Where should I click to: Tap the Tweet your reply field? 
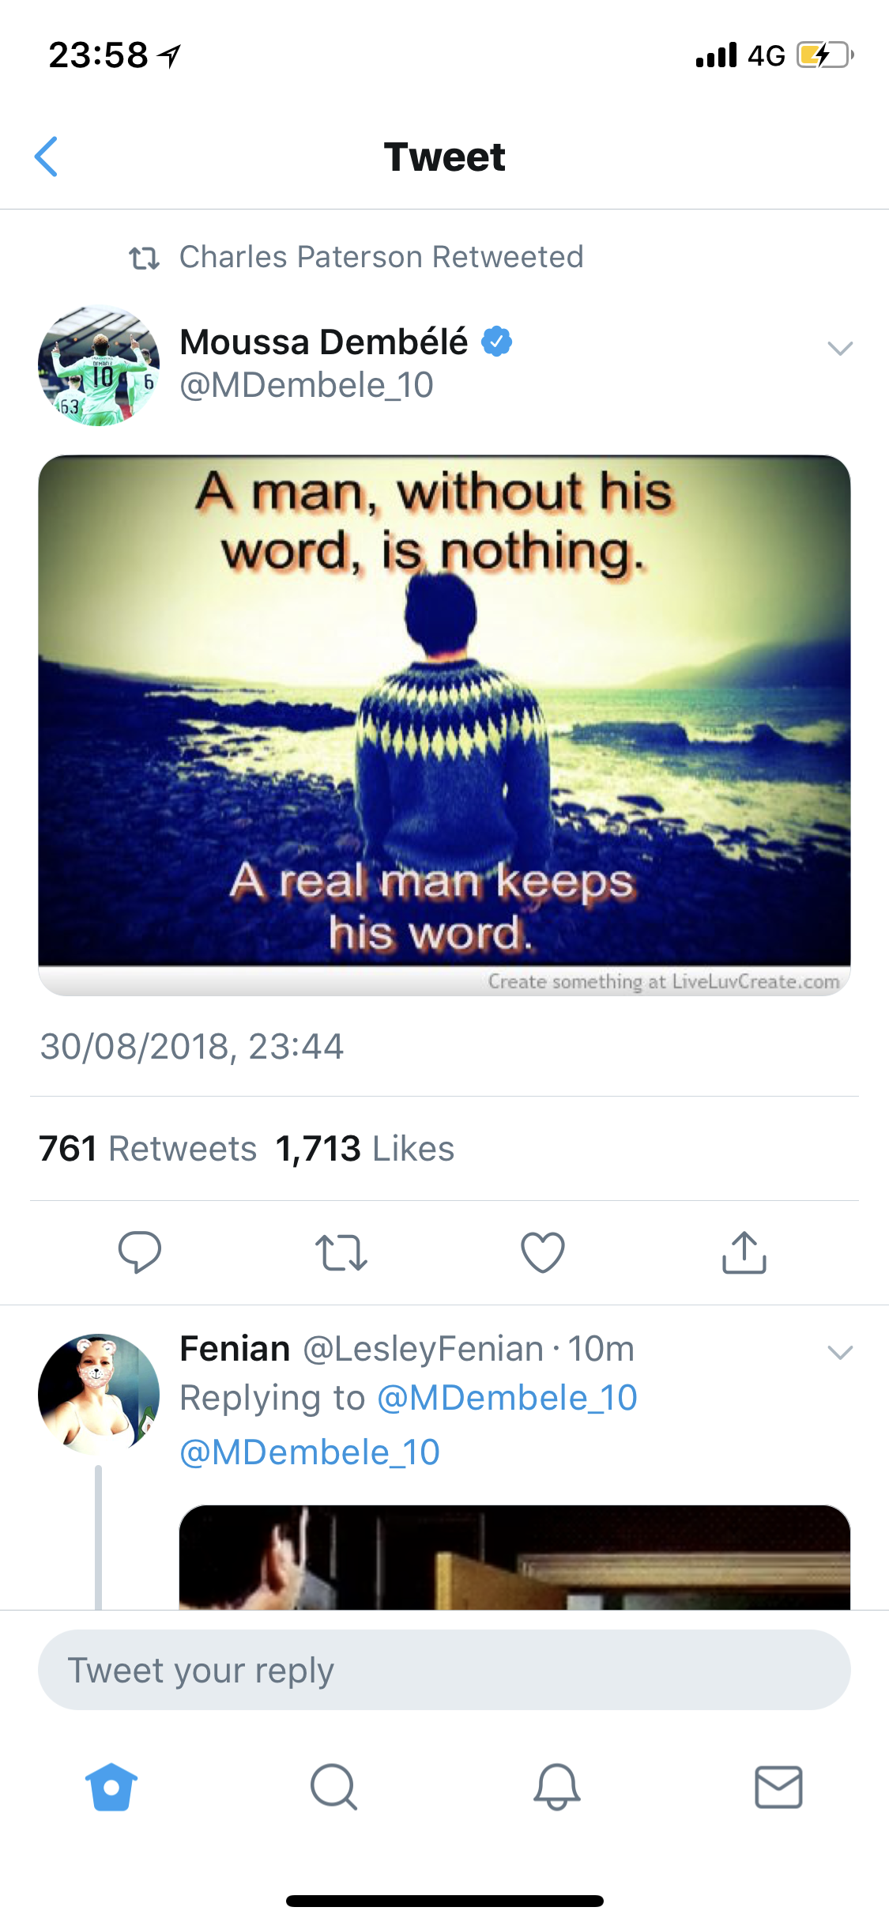point(444,1670)
